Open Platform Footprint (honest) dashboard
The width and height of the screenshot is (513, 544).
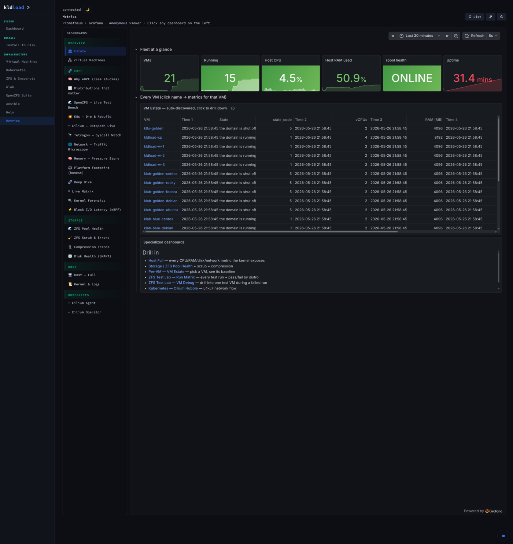coord(95,170)
